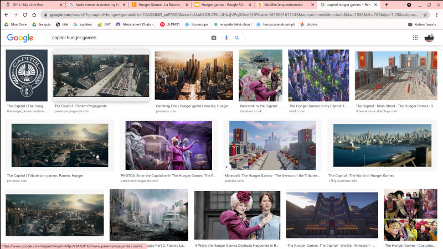Switch to 'Hunger Games : La Révolte' tab

coord(159,5)
